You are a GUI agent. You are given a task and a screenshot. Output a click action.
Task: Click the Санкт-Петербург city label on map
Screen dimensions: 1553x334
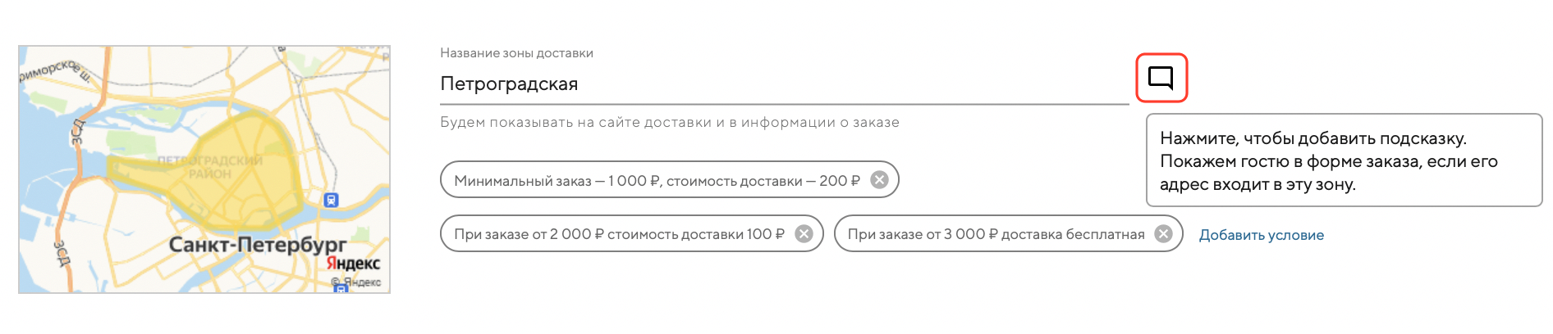point(257,245)
